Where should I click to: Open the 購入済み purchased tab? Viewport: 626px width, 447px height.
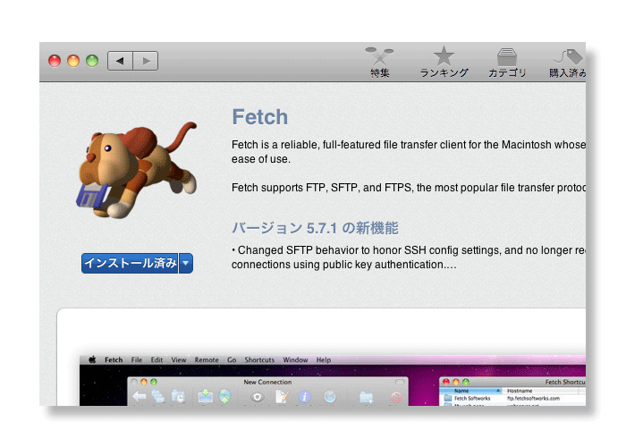pyautogui.click(x=567, y=63)
